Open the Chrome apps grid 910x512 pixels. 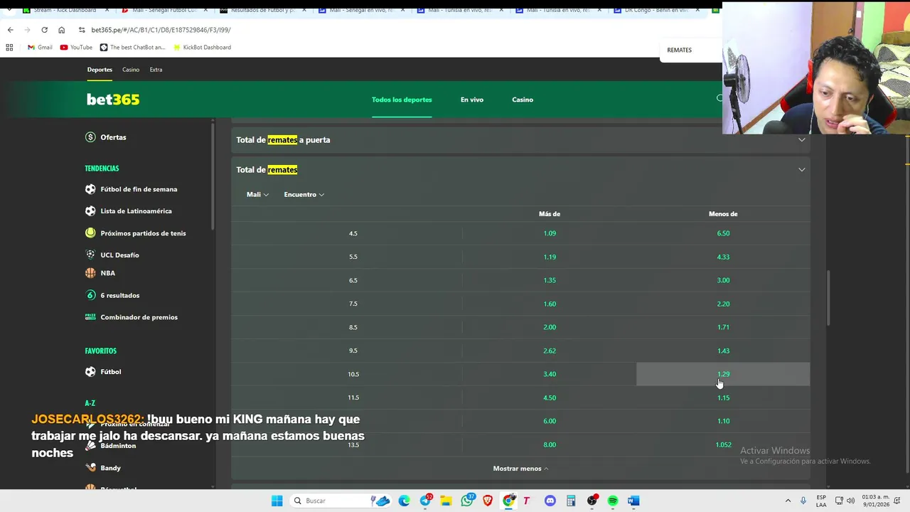click(x=9, y=48)
